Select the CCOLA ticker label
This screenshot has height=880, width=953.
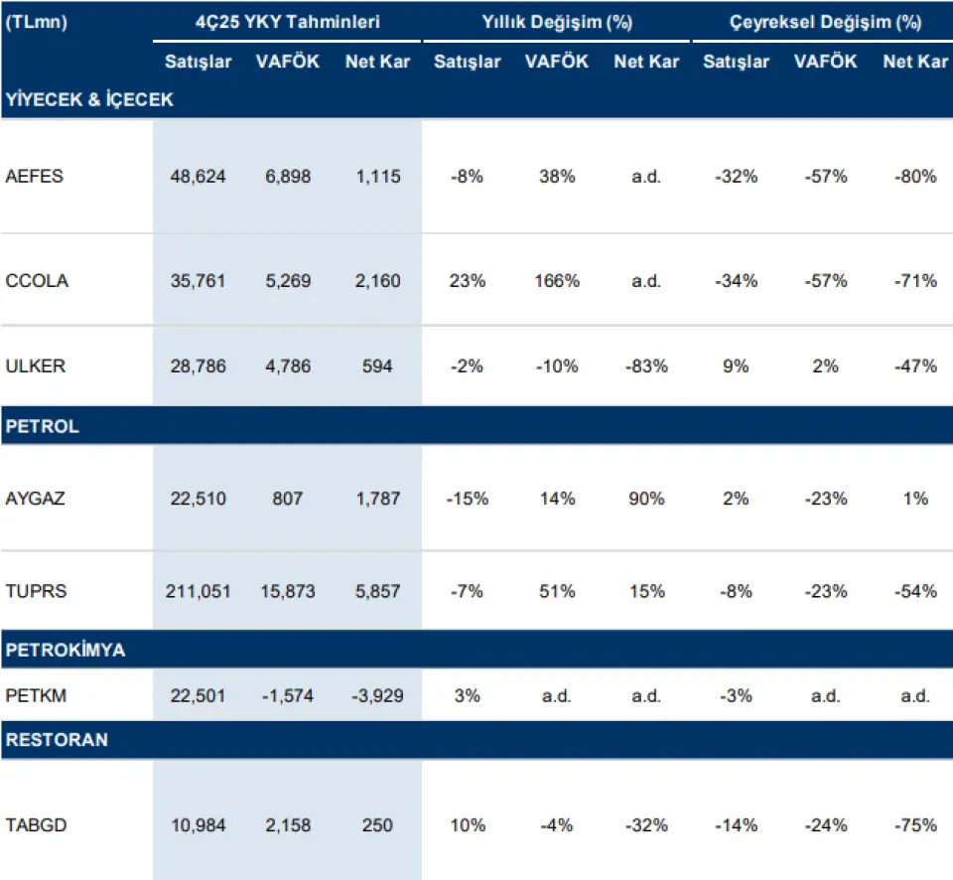37,281
